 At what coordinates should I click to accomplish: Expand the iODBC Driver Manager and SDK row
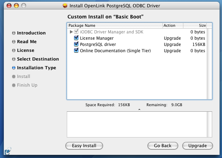tap(71, 32)
